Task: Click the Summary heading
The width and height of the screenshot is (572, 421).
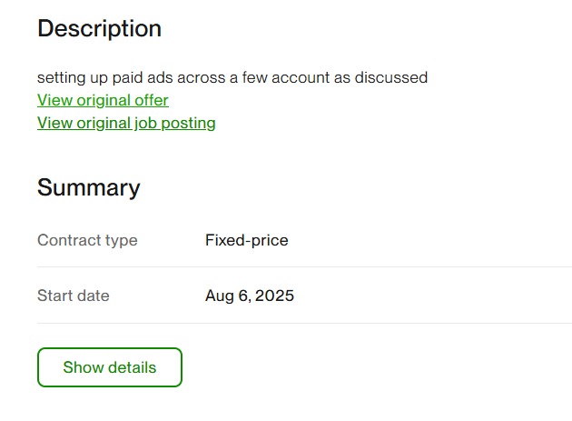Action: tap(88, 187)
